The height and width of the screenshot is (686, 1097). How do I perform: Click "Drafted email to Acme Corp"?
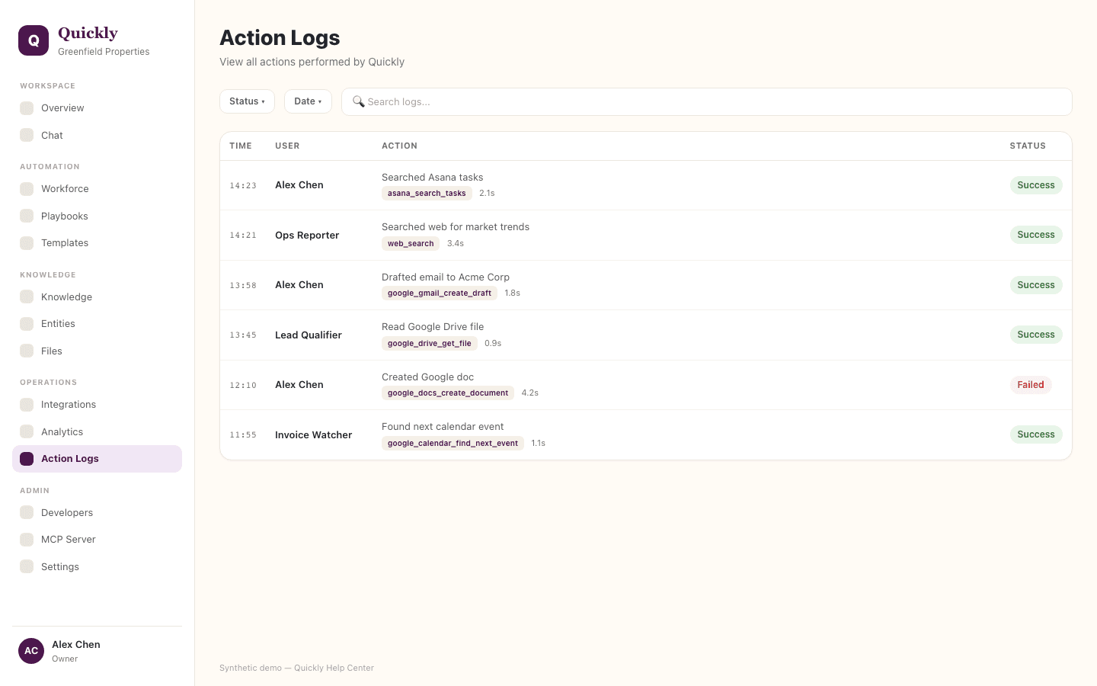[446, 277]
